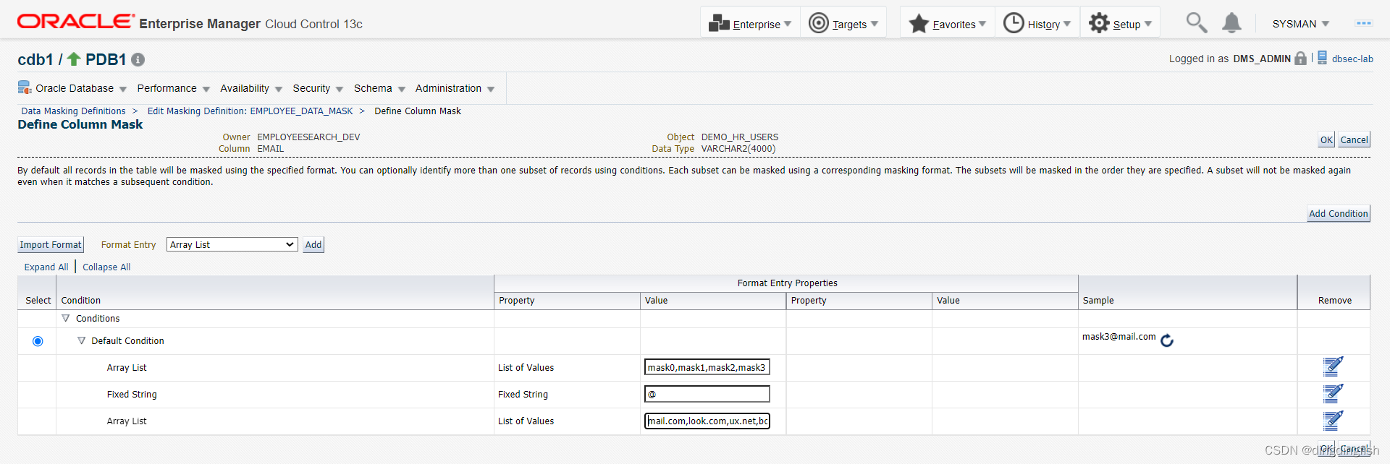Select the Default Condition radio button

(x=38, y=341)
